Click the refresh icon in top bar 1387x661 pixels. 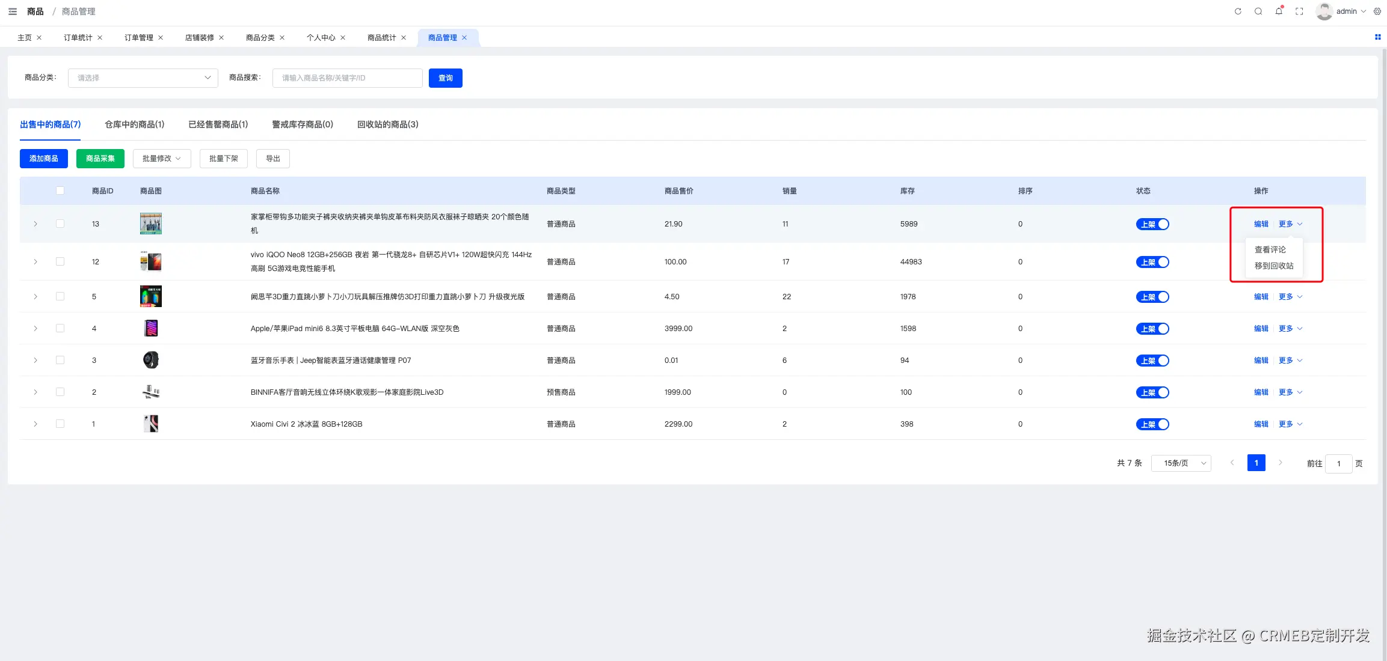point(1238,11)
